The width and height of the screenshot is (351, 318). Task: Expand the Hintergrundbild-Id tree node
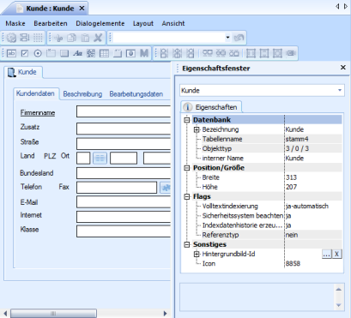pos(197,254)
